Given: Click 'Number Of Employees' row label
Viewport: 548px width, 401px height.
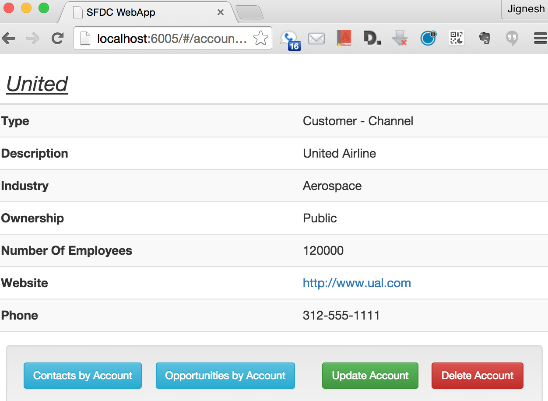Looking at the screenshot, I should (x=67, y=251).
